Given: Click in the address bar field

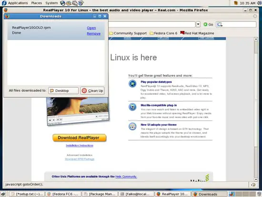Looking at the screenshot, I should (x=151, y=24).
